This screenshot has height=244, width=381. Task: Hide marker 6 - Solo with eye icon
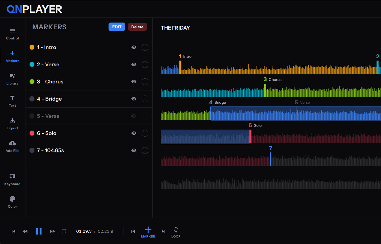pos(134,133)
